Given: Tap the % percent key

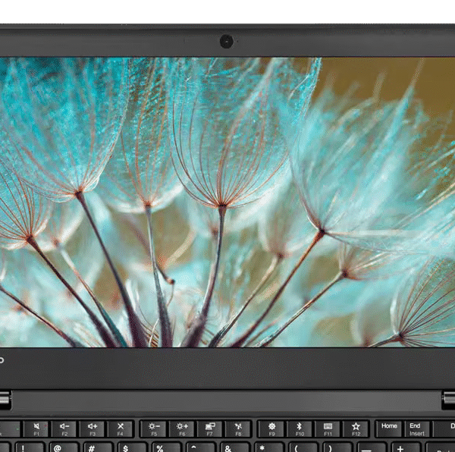Looking at the screenshot, I should (x=166, y=447).
